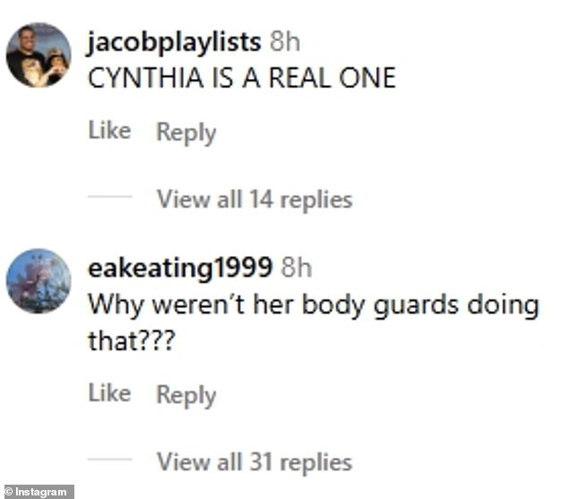Click the dash line before 31 replies

tap(110, 460)
